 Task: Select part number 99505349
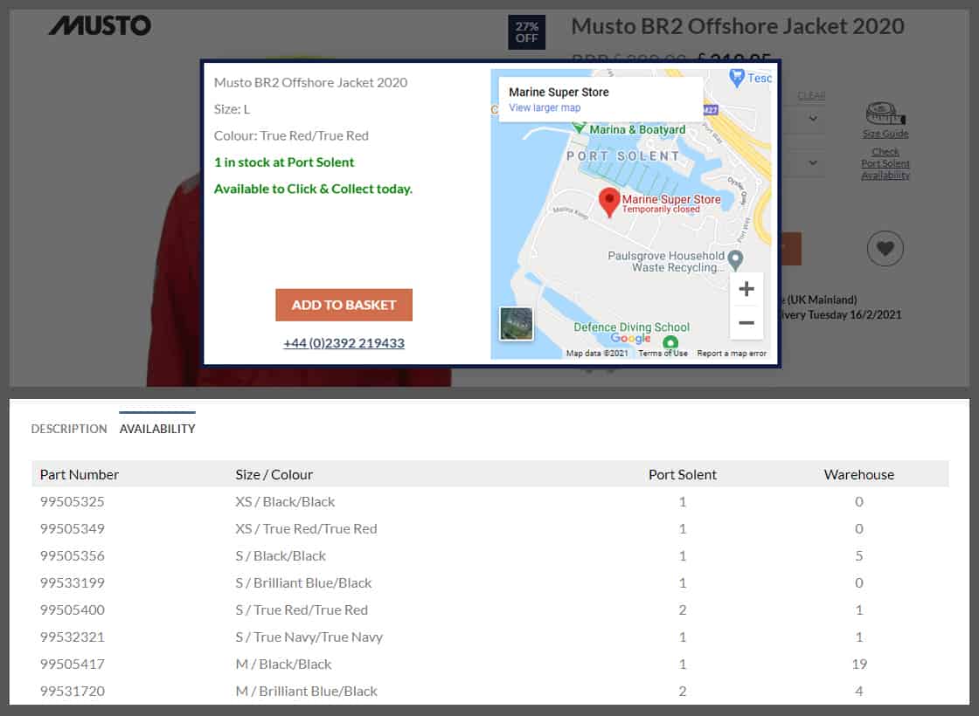73,529
